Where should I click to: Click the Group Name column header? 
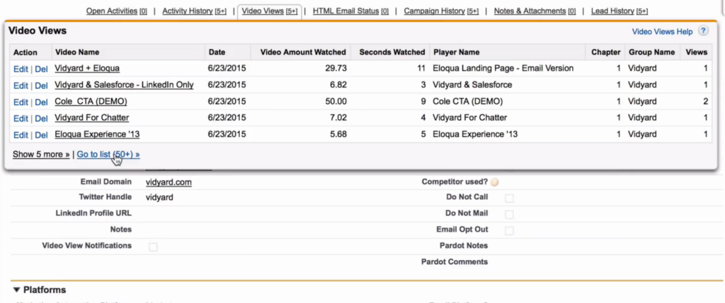(651, 52)
